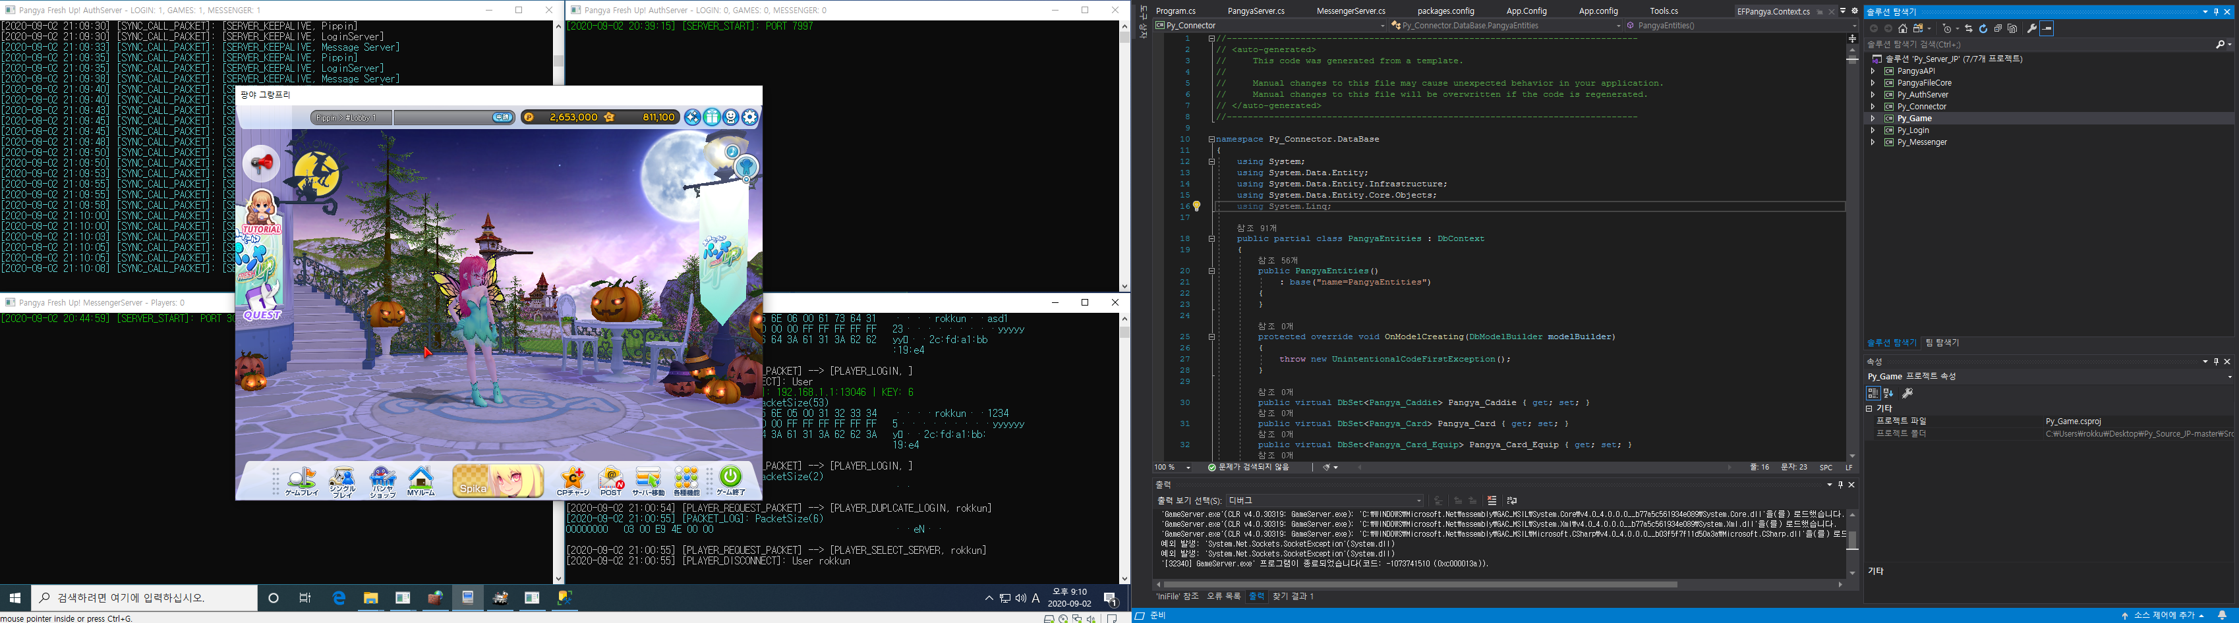Open the Py_Connector project dropdown in editor

(1270, 26)
